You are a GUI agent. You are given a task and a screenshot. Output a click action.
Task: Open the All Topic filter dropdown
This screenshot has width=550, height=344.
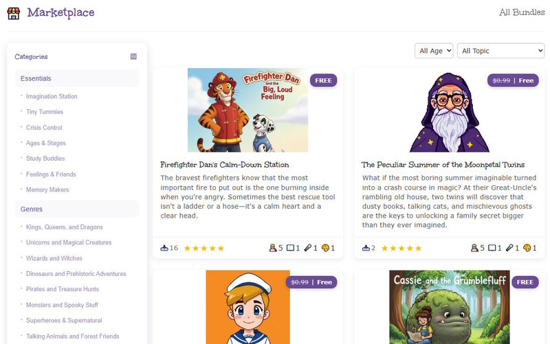[500, 51]
